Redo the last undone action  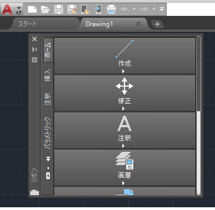[x=144, y=9]
